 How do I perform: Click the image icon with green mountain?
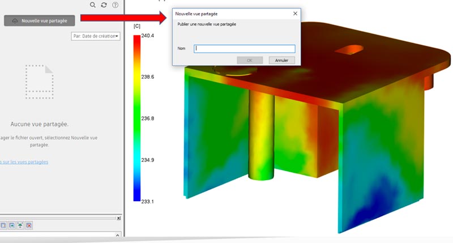coord(12,225)
